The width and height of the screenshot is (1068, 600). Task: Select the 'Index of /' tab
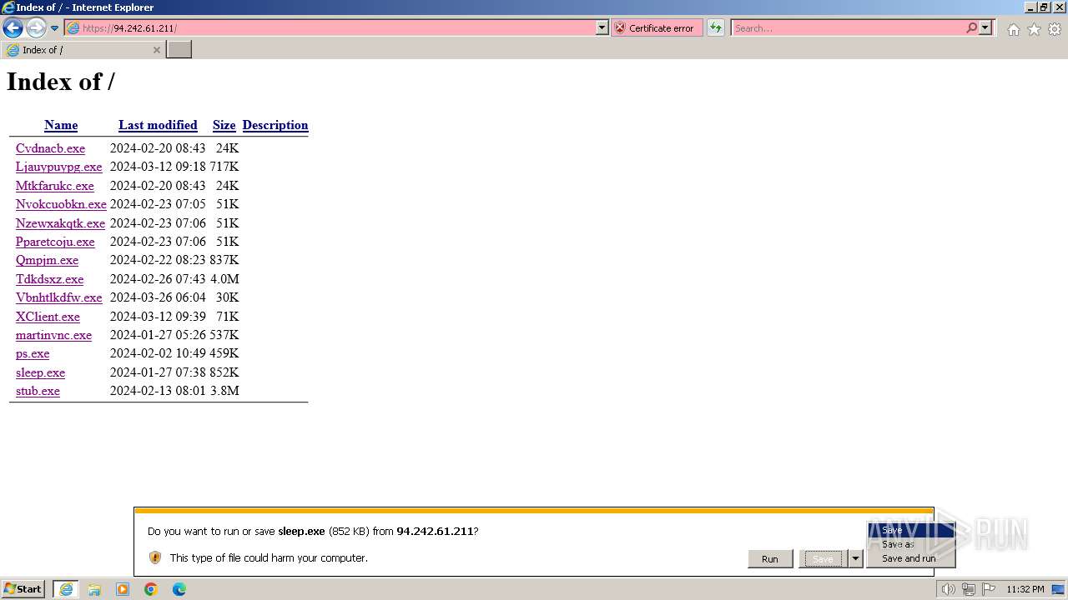coord(83,50)
